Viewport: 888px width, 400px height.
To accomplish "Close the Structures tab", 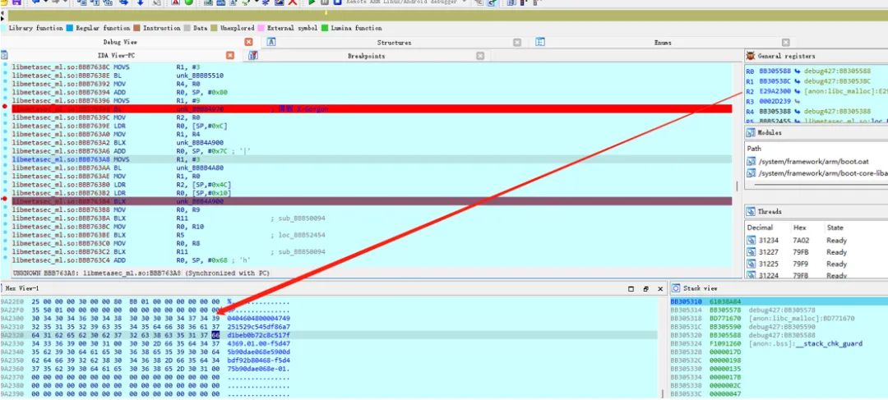I will point(517,43).
